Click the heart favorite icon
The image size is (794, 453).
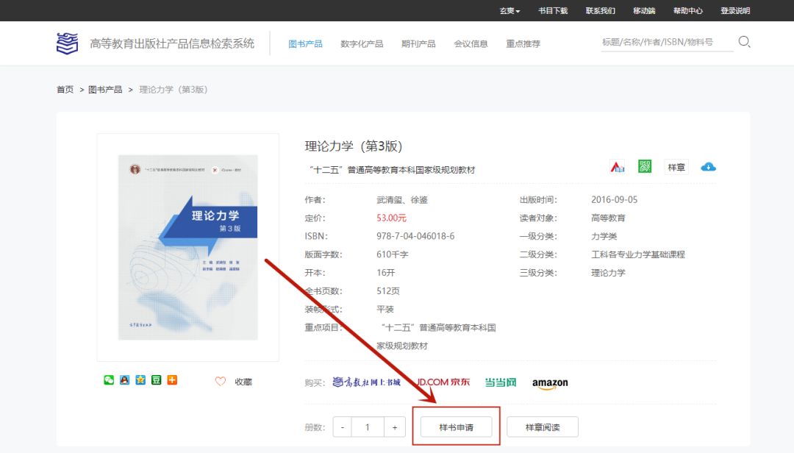tap(220, 381)
